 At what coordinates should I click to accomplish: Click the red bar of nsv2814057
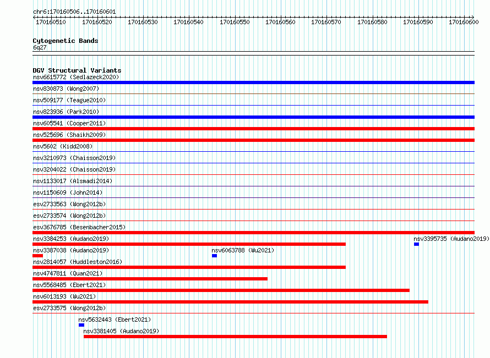pos(189,267)
